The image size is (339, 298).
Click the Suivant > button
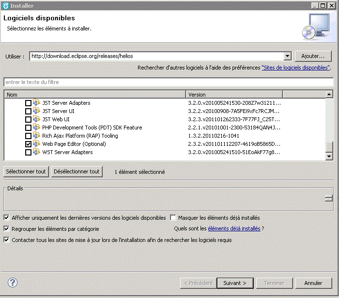click(x=235, y=283)
